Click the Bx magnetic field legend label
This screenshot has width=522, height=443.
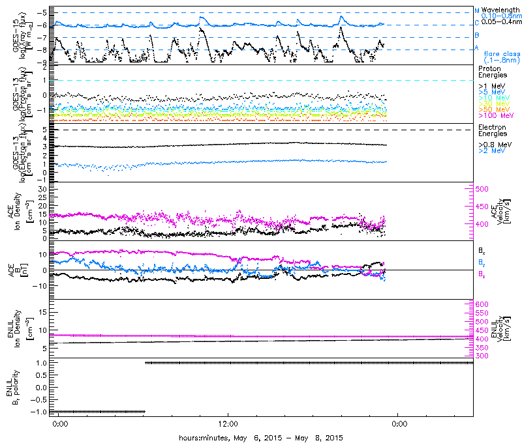click(482, 251)
